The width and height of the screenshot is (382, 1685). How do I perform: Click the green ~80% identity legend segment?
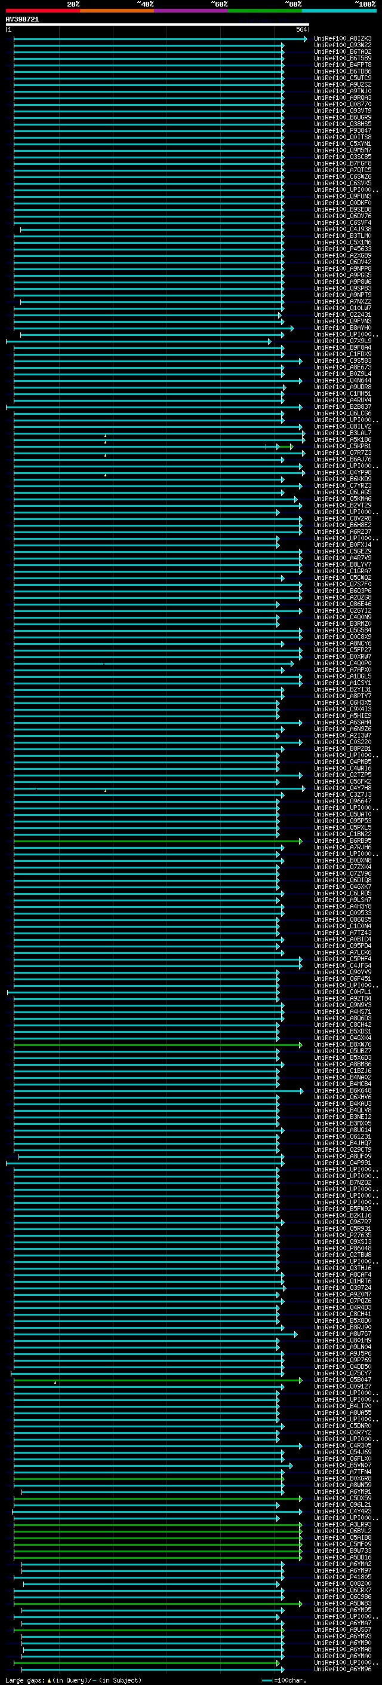(x=265, y=11)
